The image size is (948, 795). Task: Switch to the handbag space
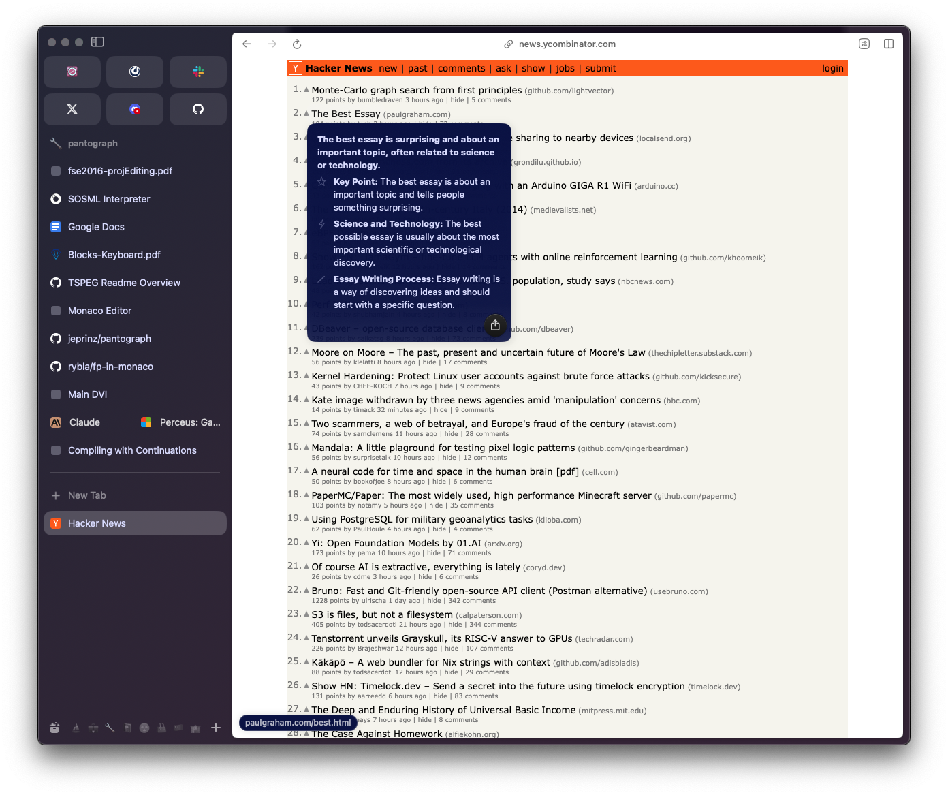(162, 728)
